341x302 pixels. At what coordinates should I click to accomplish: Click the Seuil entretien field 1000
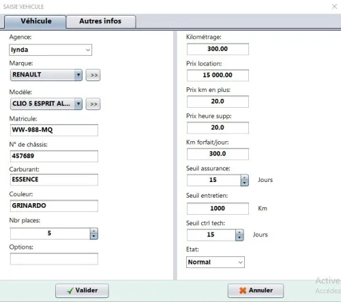point(218,209)
